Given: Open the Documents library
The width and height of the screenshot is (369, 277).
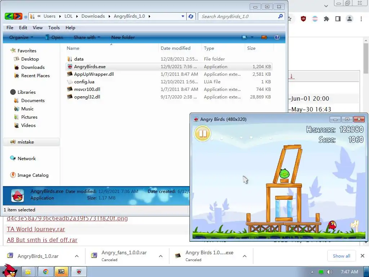Looking at the screenshot, I should coord(33,101).
